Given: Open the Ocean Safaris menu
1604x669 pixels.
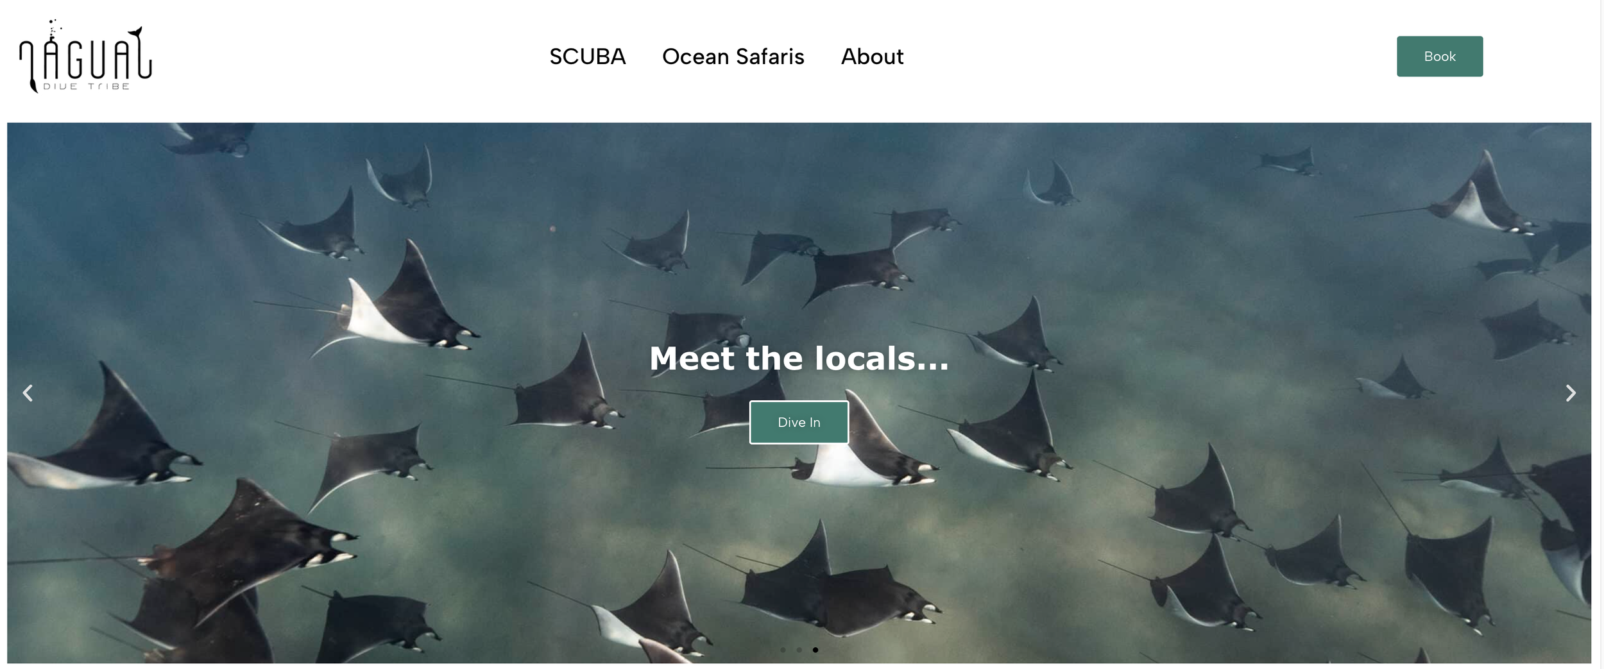Looking at the screenshot, I should [733, 56].
